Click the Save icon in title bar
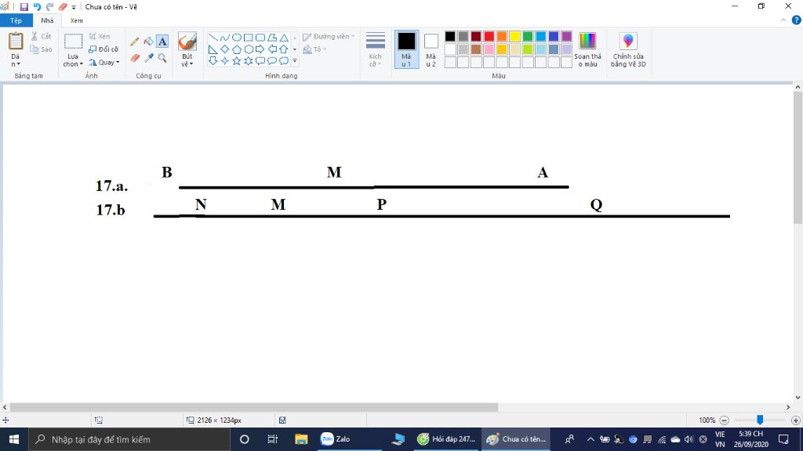This screenshot has height=451, width=803. pyautogui.click(x=24, y=6)
